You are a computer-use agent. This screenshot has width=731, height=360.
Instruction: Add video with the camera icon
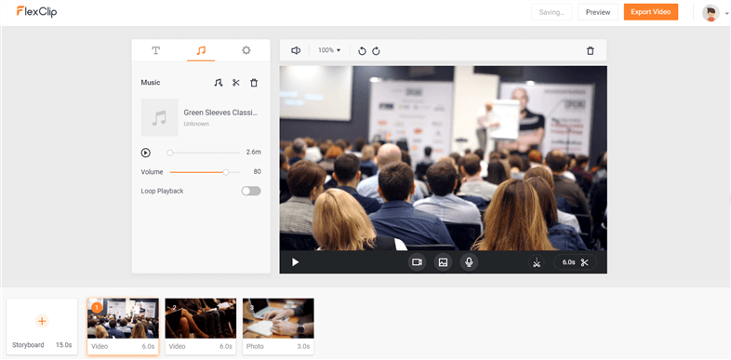tap(417, 262)
